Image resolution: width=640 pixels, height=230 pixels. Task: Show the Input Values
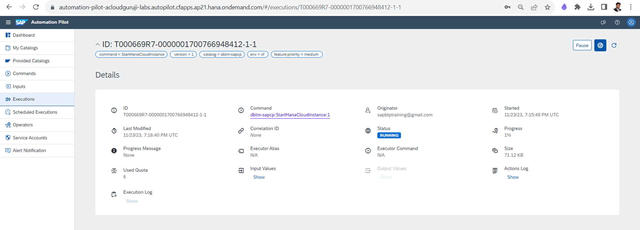[259, 177]
